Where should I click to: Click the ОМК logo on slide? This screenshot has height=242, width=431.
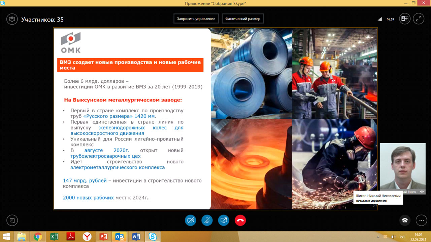coord(71,42)
